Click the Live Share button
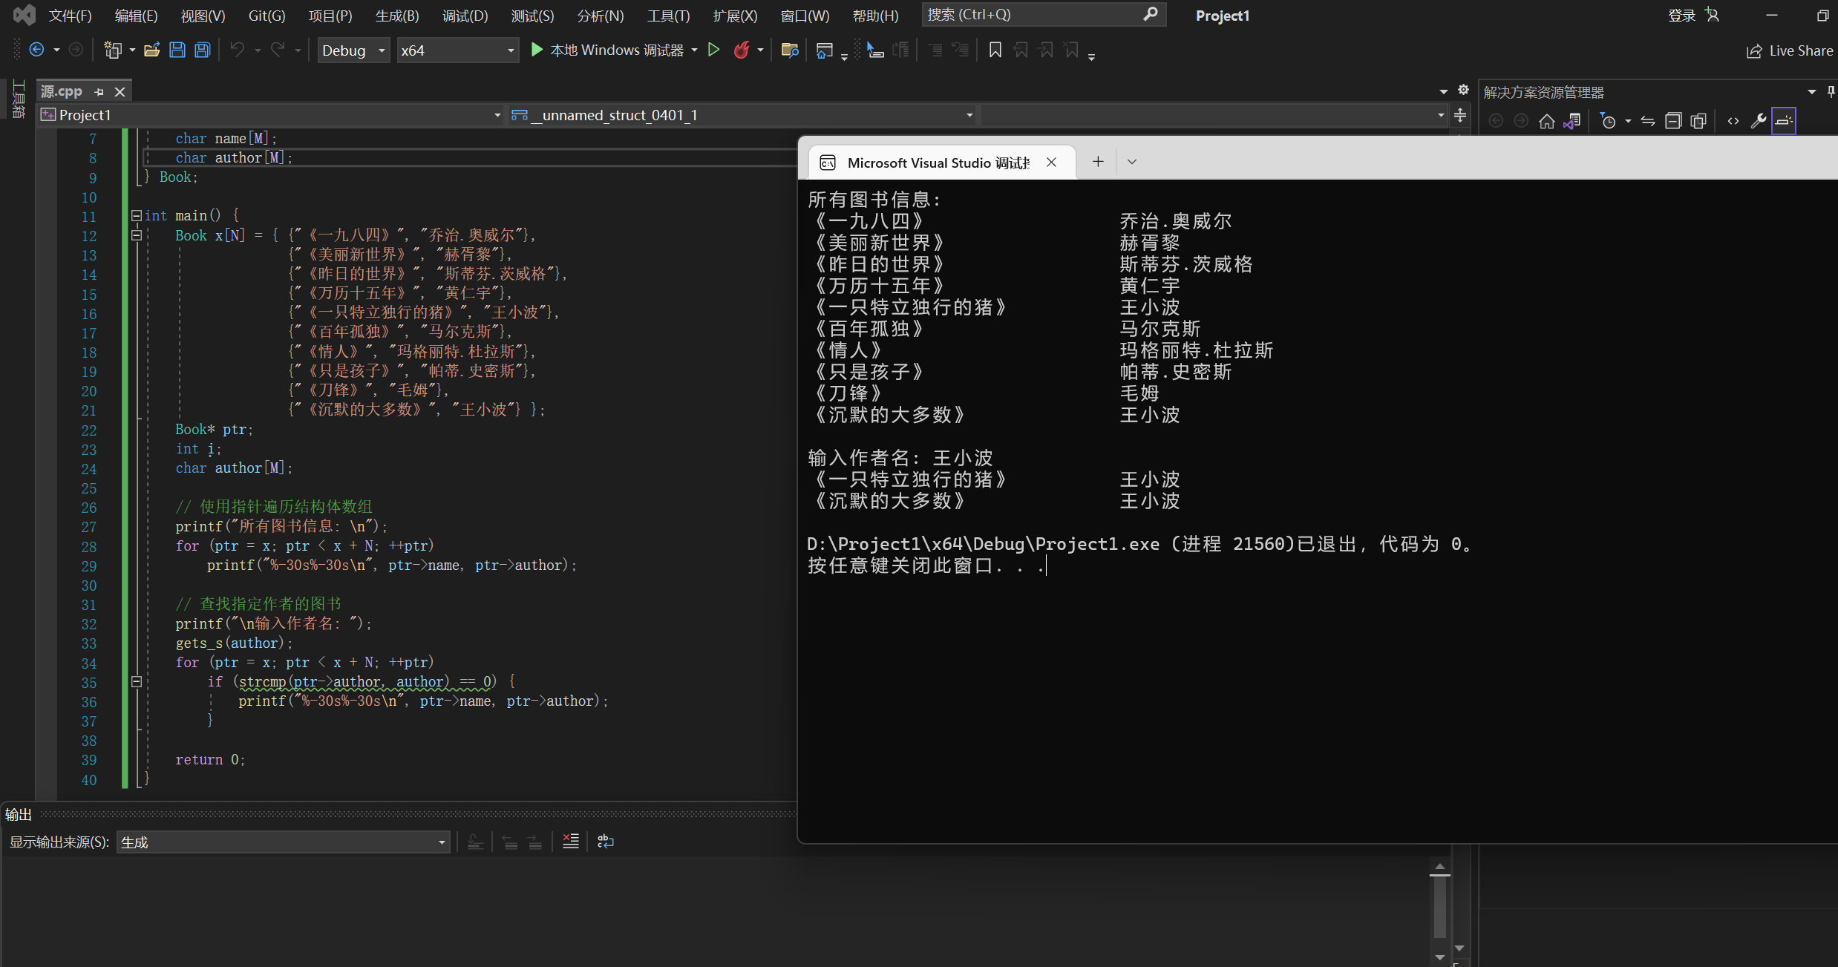1838x967 pixels. coord(1790,50)
